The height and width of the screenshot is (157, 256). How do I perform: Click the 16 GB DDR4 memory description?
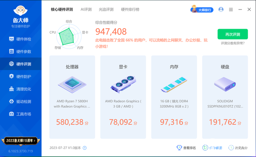click(174, 104)
